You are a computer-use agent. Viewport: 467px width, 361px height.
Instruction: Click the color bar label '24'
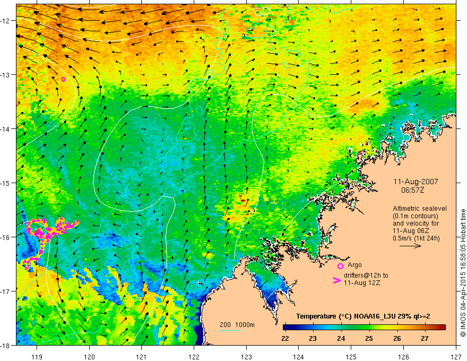tap(341, 338)
